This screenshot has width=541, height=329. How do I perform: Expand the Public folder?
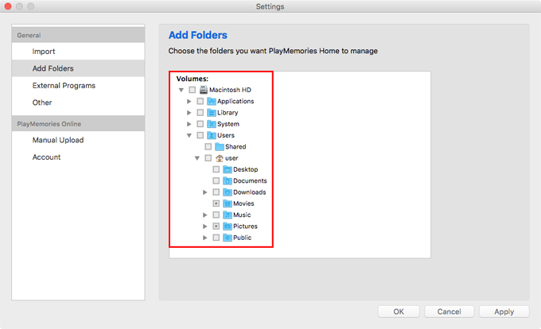205,238
